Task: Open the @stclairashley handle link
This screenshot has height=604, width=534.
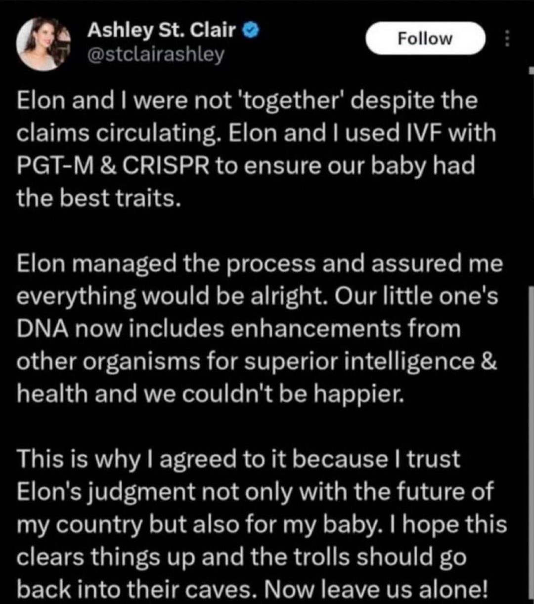Action: (155, 54)
